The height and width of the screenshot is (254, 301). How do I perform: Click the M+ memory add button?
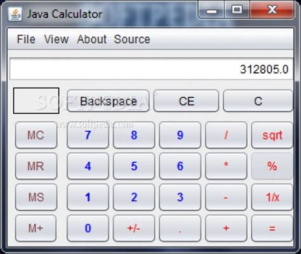(x=36, y=228)
